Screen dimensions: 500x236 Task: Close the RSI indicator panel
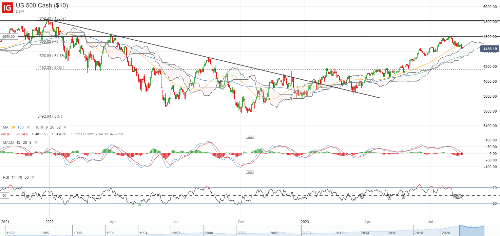(32, 177)
